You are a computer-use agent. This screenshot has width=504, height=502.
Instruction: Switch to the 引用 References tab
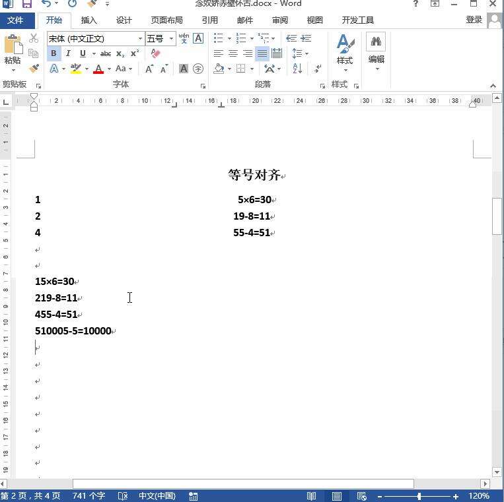pos(210,20)
